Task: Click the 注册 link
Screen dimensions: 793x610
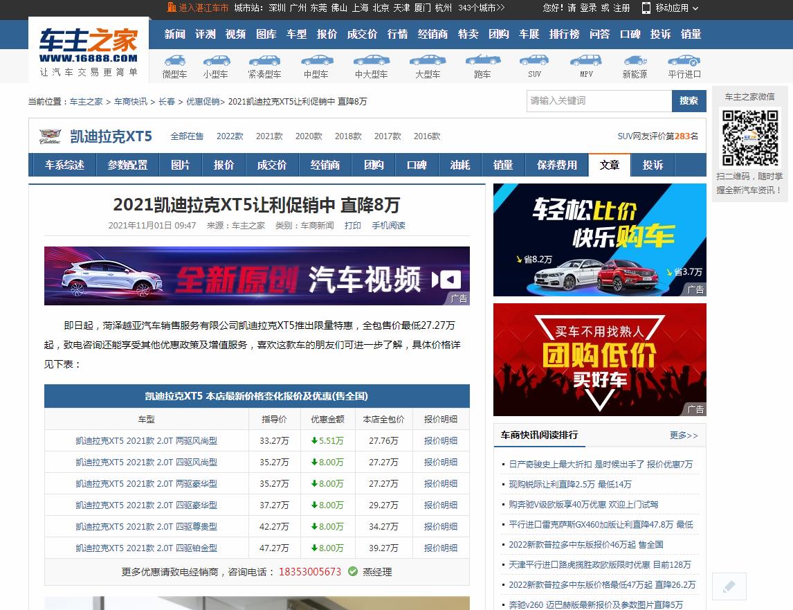Action: tap(621, 8)
